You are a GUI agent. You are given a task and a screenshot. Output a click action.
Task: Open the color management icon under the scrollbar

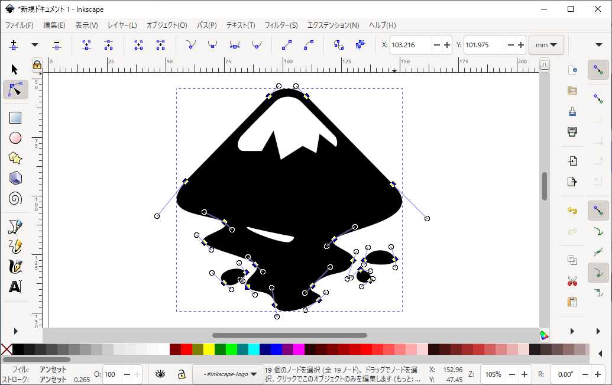[544, 335]
